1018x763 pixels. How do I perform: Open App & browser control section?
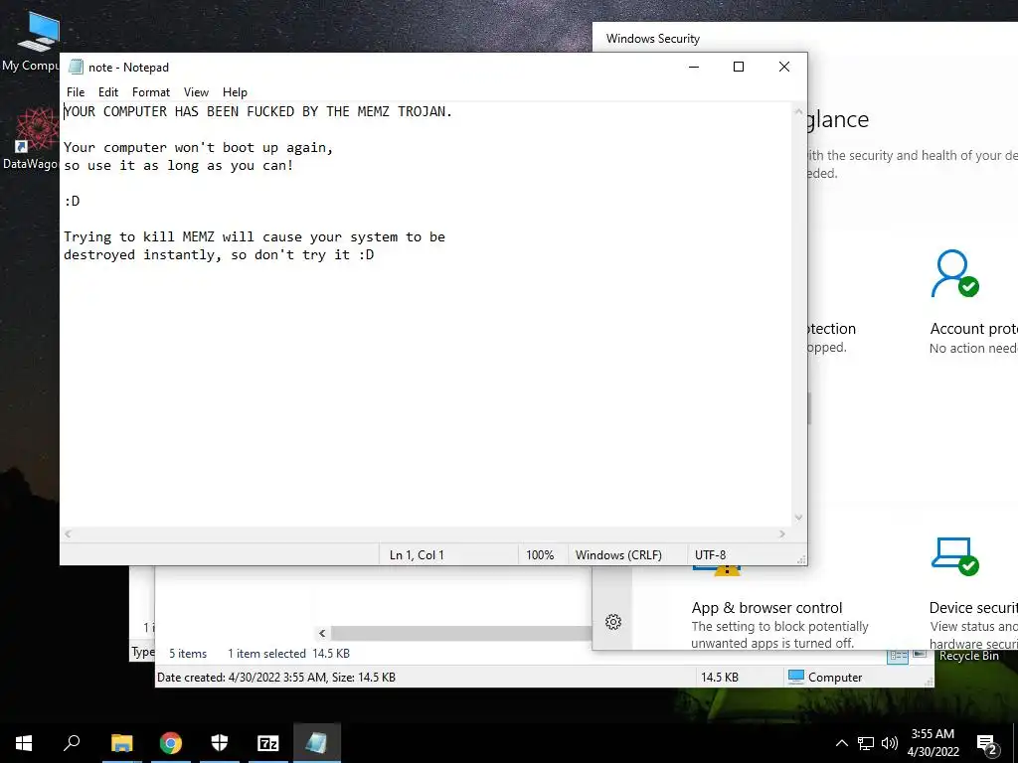(x=779, y=610)
